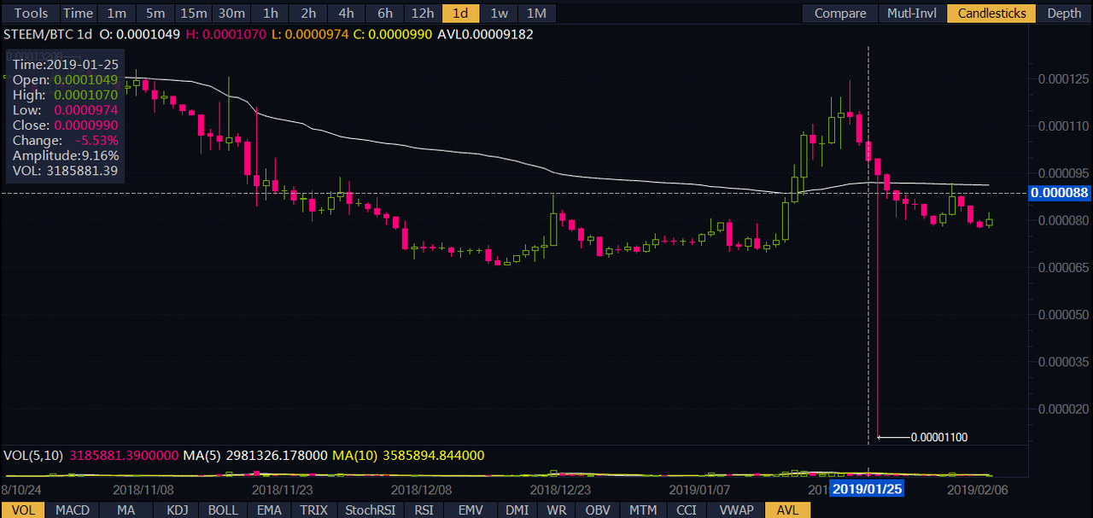Image resolution: width=1093 pixels, height=518 pixels.
Task: Toggle the AVL indicator
Action: click(786, 509)
